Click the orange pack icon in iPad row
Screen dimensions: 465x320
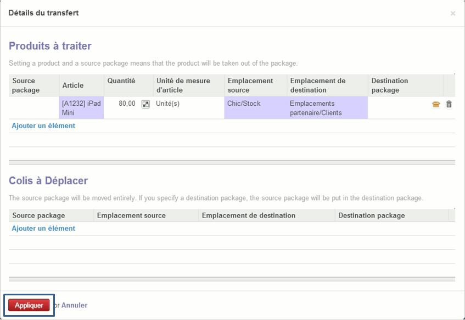436,104
